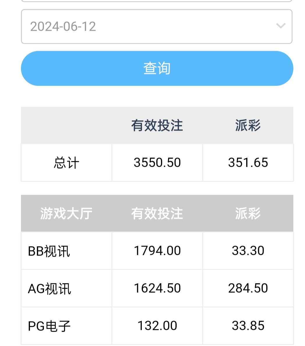Click the 派彩 header in summary table
305x346 pixels.
[x=248, y=126]
